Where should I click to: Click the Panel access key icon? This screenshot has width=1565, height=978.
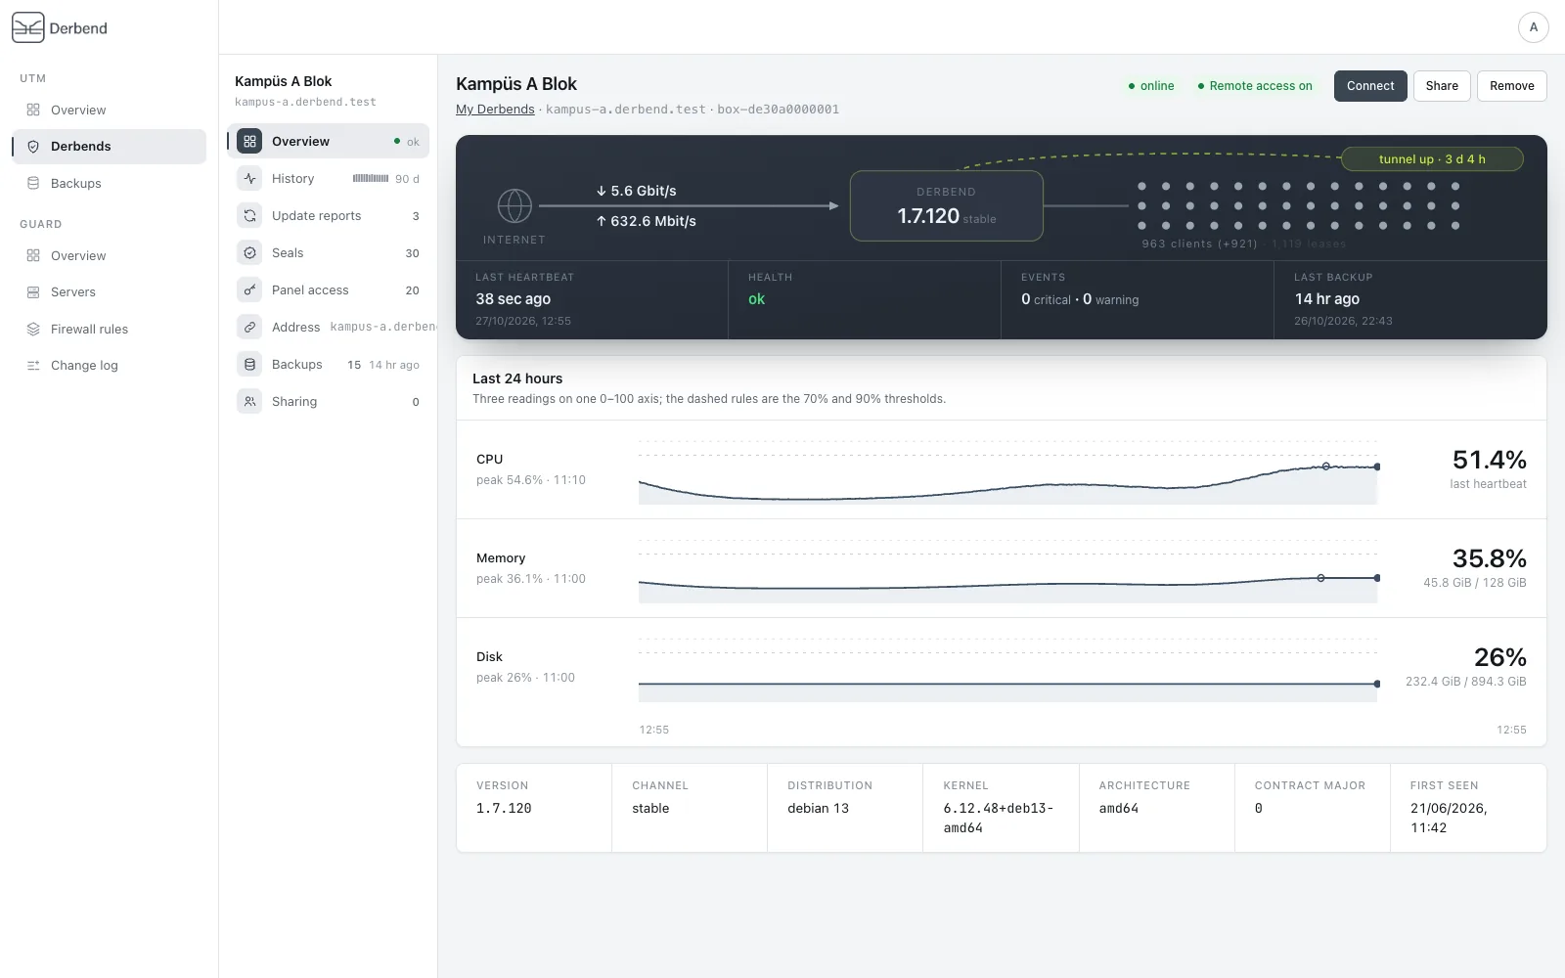(x=249, y=289)
